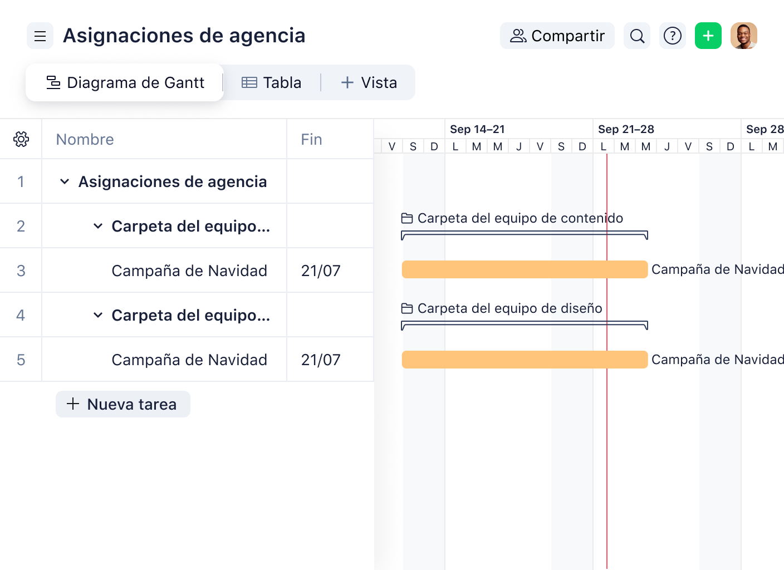The image size is (784, 570).
Task: Collapse the Asignaciones de agencia tree row
Action: [64, 181]
